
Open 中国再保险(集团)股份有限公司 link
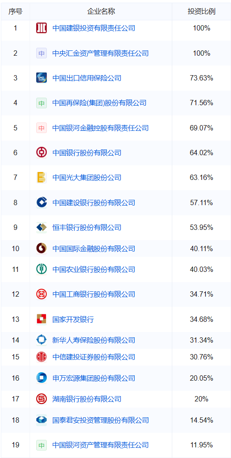pyautogui.click(x=99, y=103)
